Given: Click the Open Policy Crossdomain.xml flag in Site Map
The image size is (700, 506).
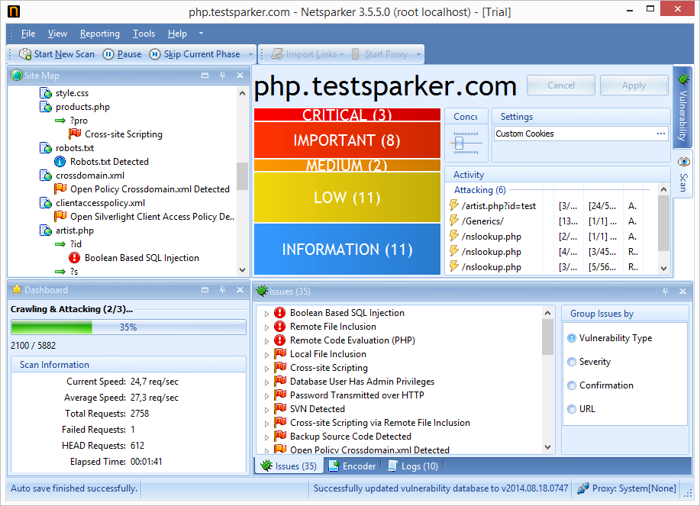Looking at the screenshot, I should (x=60, y=189).
